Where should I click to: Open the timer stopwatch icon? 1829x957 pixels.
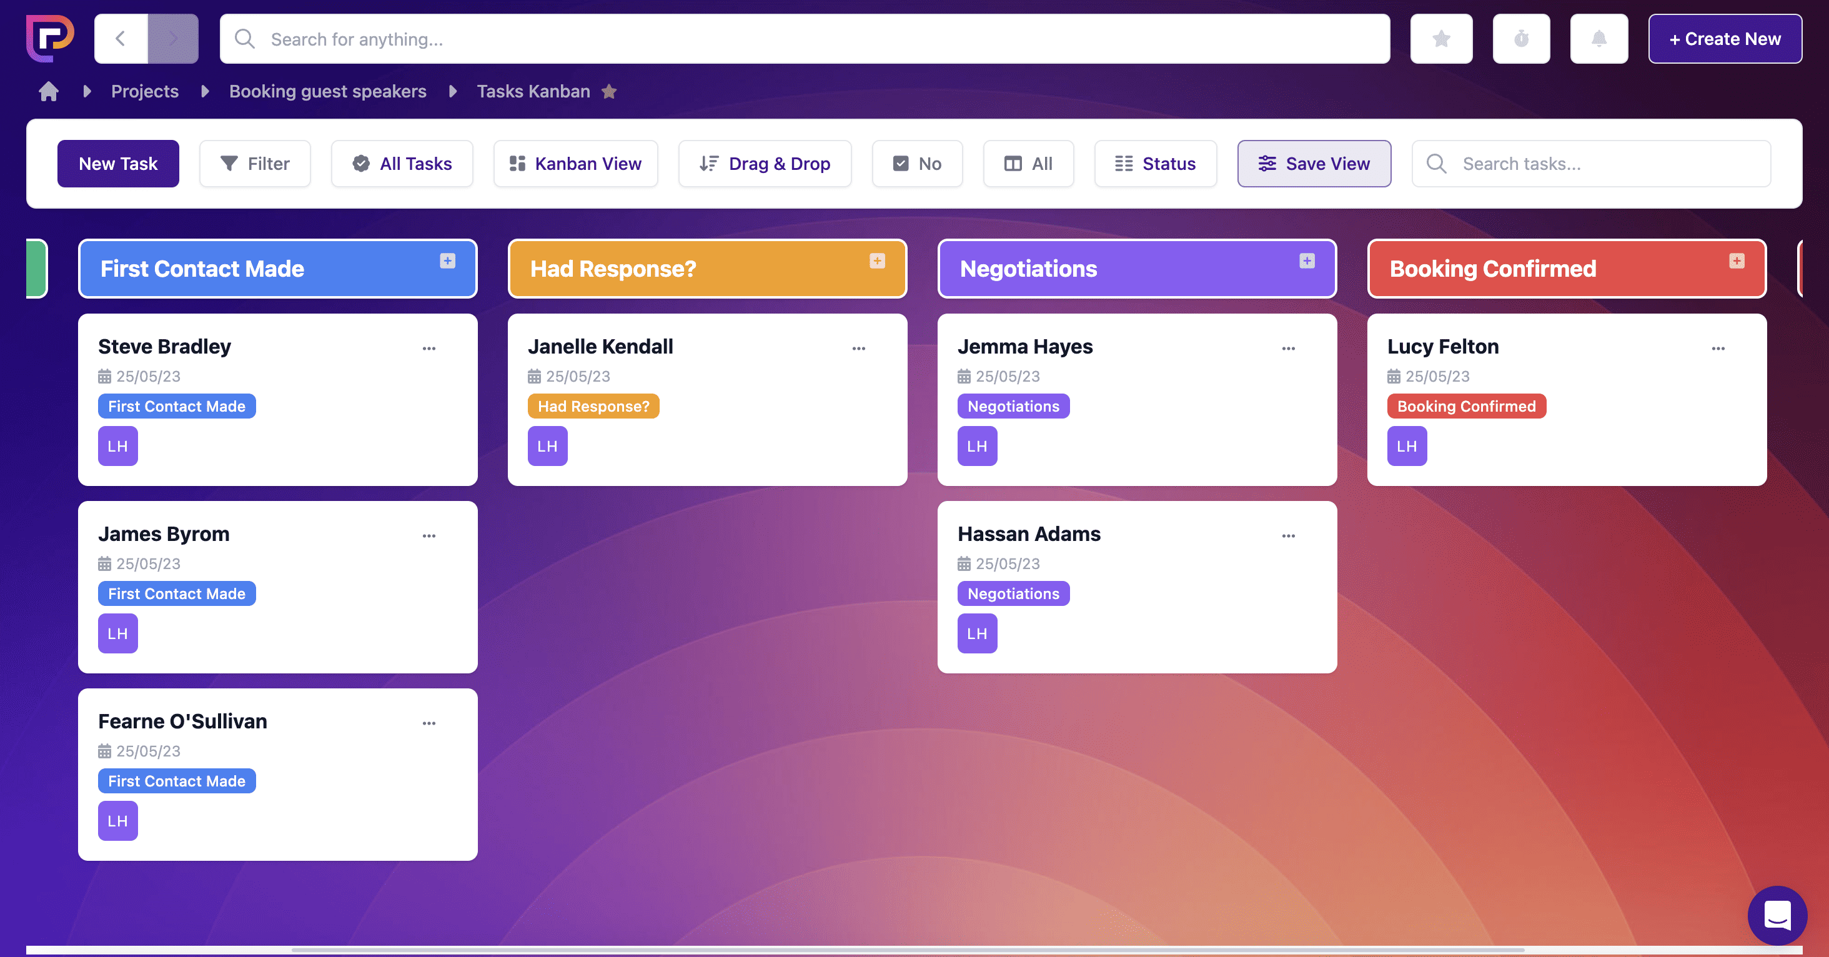[1521, 39]
